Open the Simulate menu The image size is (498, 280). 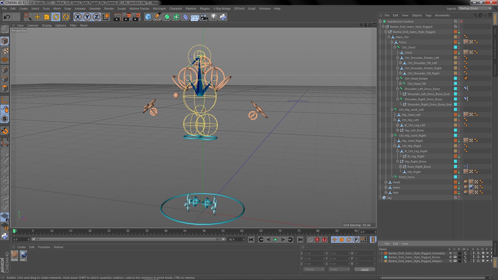(95, 9)
